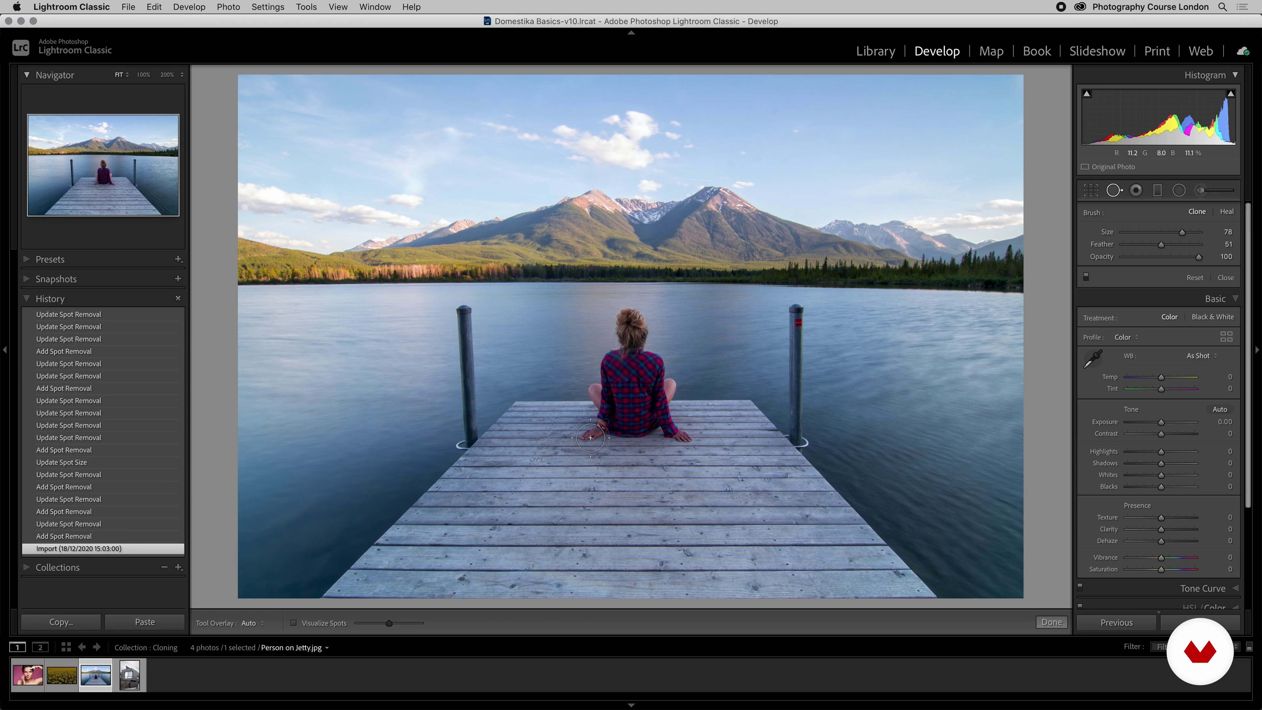Toggle the Spot Removal panel switch
The height and width of the screenshot is (710, 1262).
click(x=1086, y=277)
